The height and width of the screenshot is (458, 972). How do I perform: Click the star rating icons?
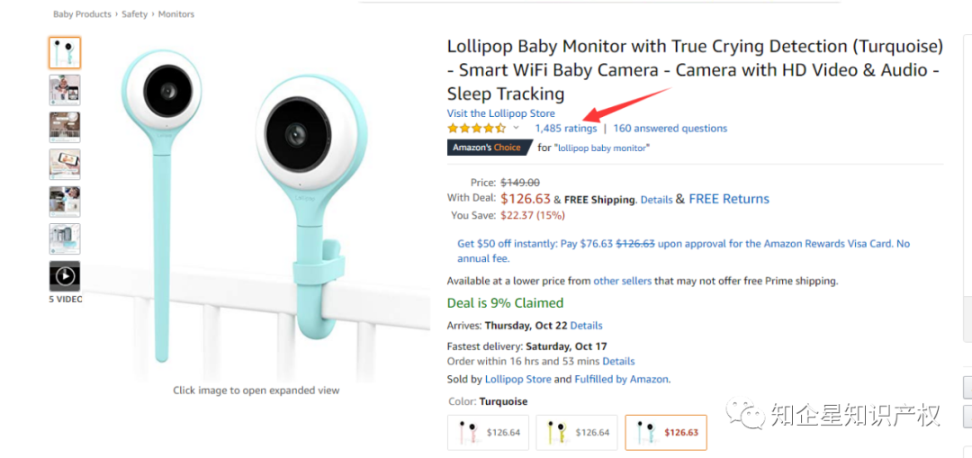pos(476,129)
